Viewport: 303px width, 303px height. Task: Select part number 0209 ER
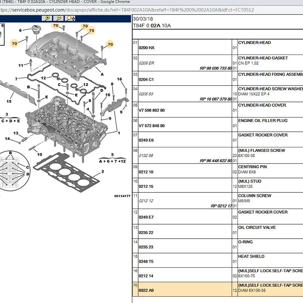(x=146, y=63)
